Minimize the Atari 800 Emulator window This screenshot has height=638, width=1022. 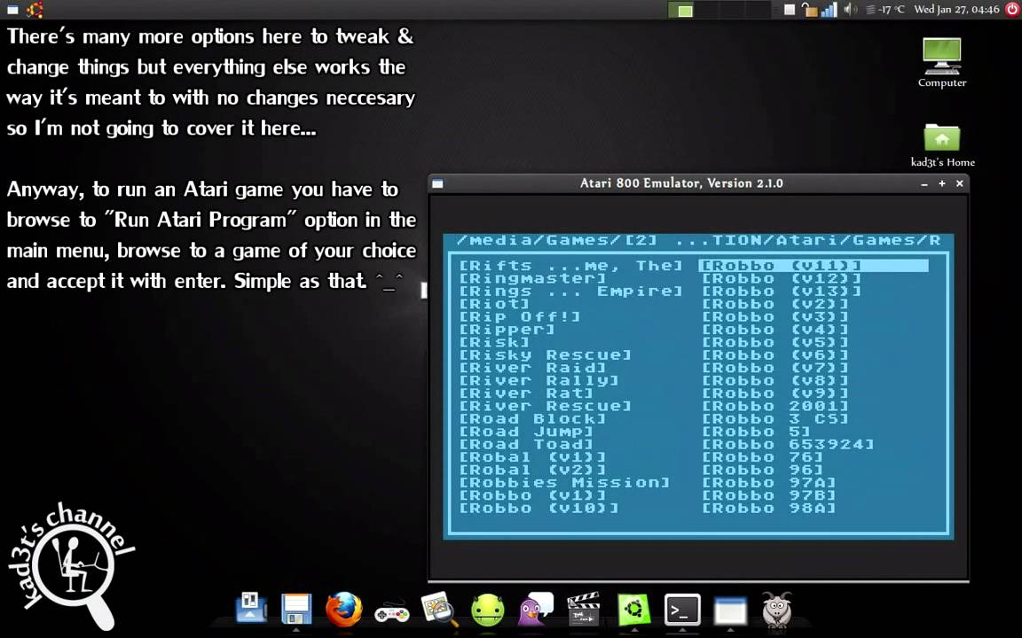pyautogui.click(x=924, y=184)
